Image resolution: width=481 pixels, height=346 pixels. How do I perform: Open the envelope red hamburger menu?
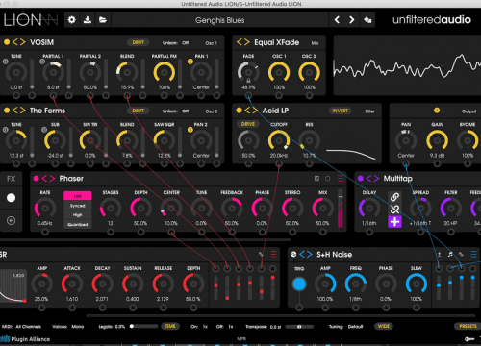point(273,255)
